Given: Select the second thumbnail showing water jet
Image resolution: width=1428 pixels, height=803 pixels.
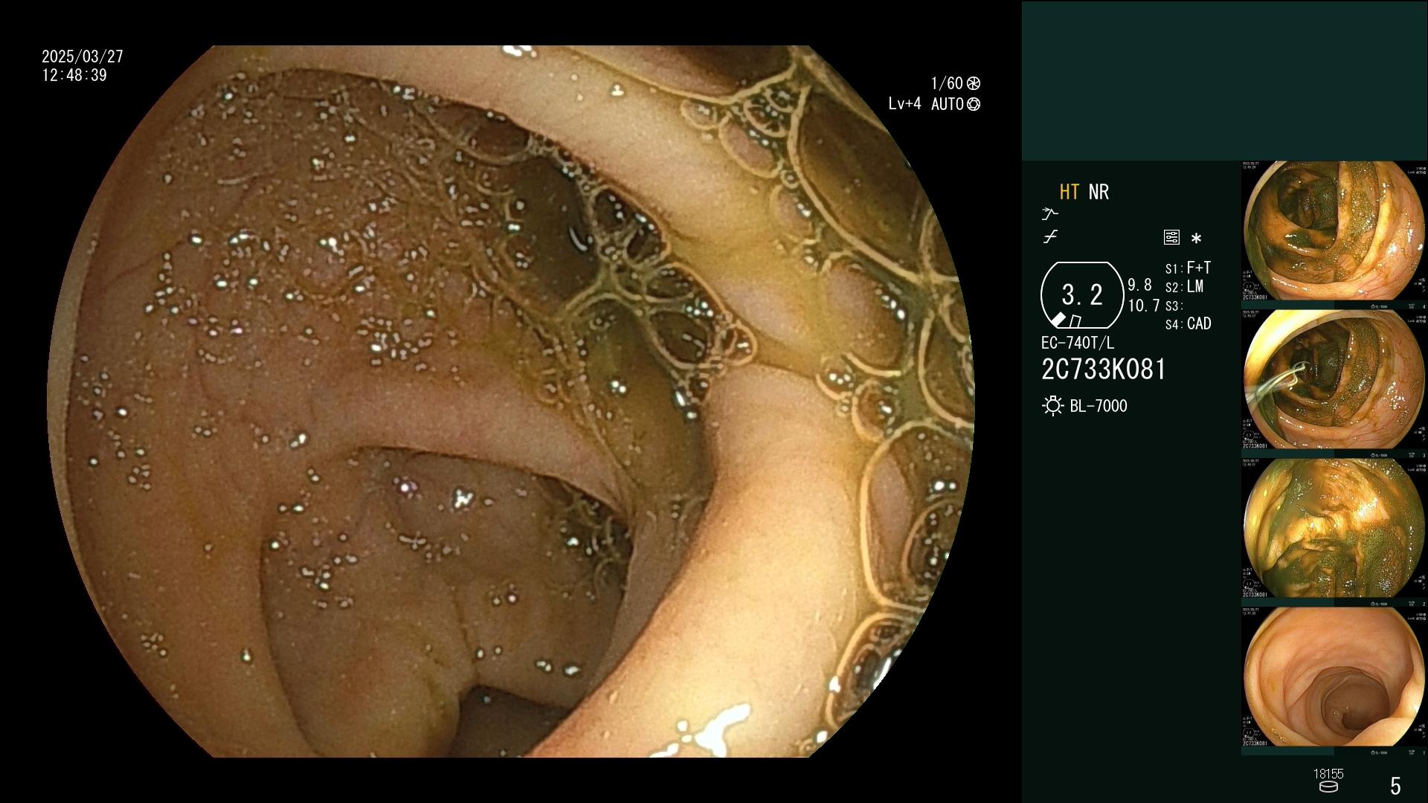Looking at the screenshot, I should tap(1334, 380).
